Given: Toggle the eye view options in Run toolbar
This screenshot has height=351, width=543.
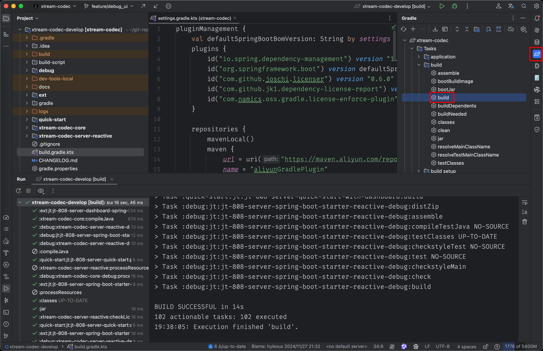Looking at the screenshot, I should point(41,191).
